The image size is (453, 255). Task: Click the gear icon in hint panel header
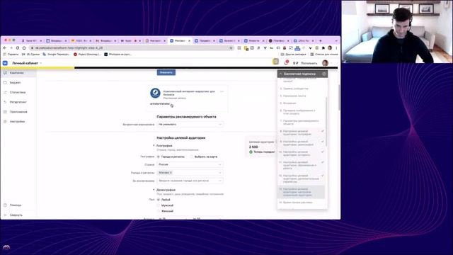324,74
